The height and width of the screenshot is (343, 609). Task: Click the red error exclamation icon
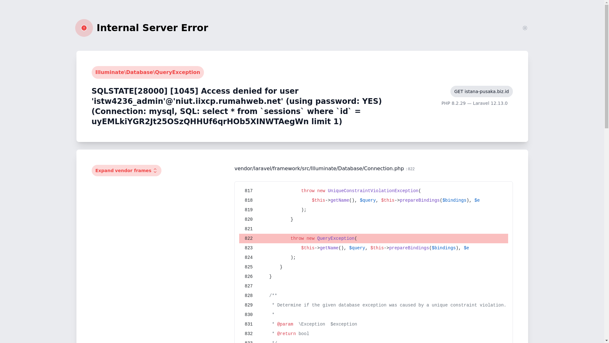pyautogui.click(x=84, y=28)
